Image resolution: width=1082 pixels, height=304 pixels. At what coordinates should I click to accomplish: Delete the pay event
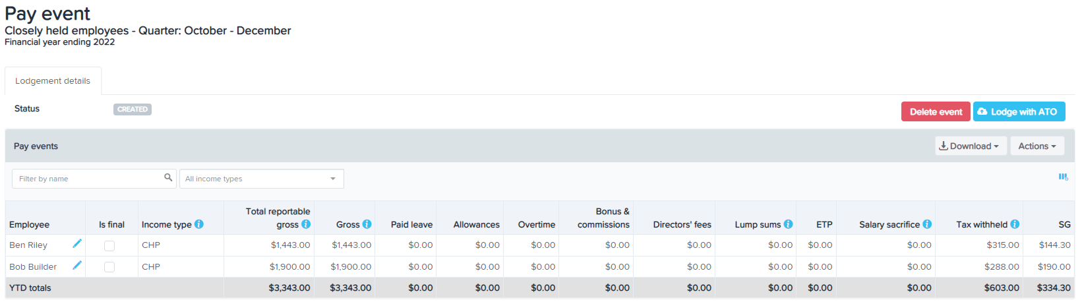coord(936,111)
